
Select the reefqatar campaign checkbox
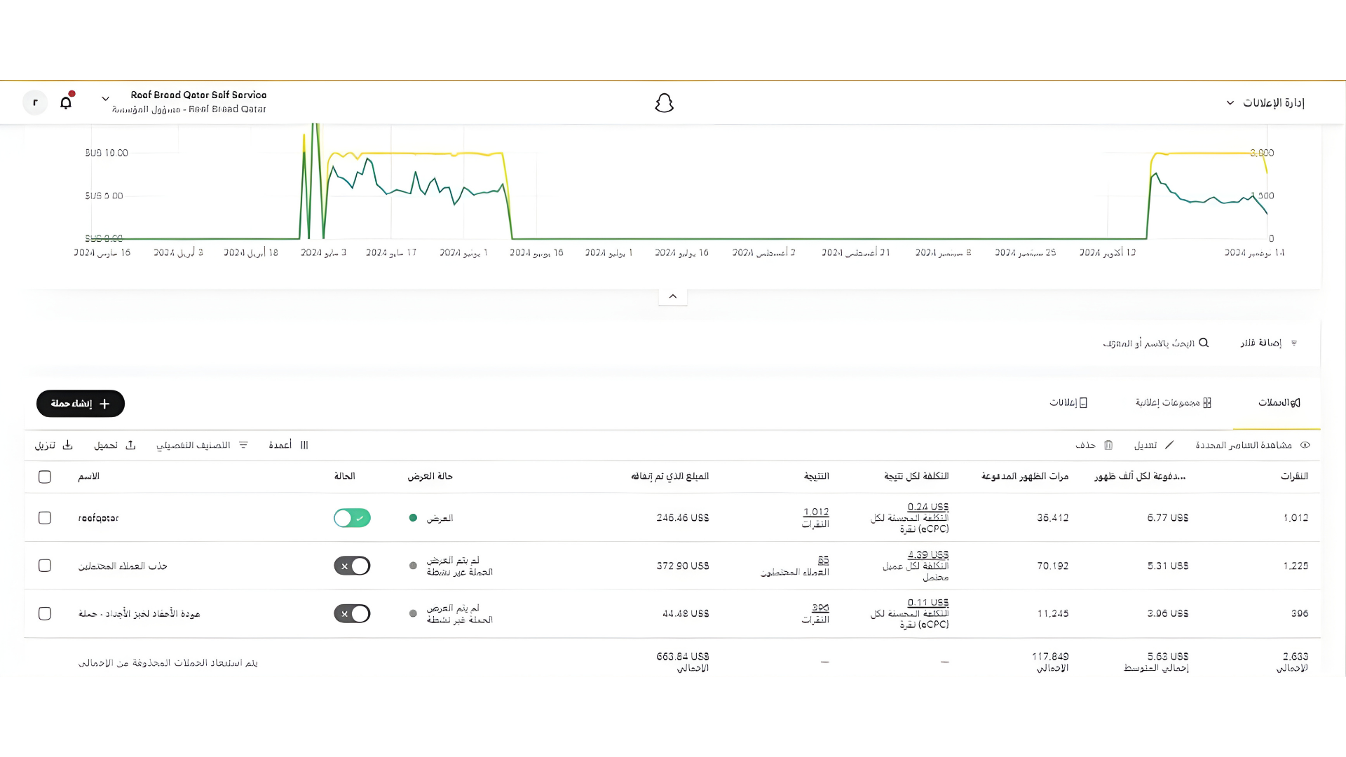point(45,518)
